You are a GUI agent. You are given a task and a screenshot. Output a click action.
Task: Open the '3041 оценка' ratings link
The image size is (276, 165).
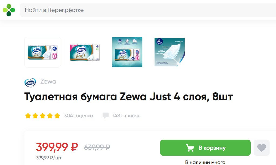click(78, 116)
